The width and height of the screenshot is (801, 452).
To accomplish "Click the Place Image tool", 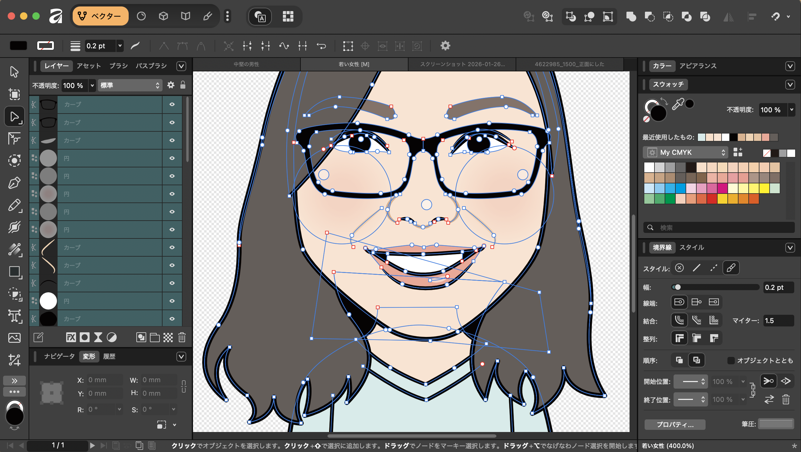I will pos(14,338).
